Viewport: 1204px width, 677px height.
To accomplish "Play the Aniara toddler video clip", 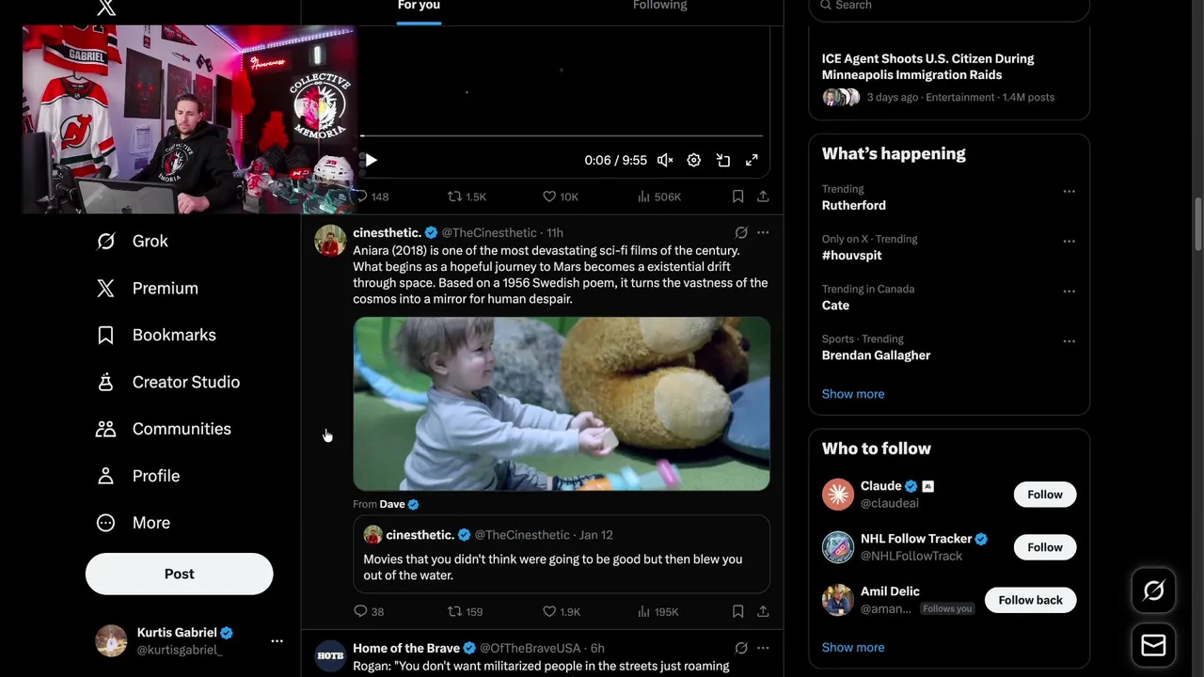I will click(562, 403).
